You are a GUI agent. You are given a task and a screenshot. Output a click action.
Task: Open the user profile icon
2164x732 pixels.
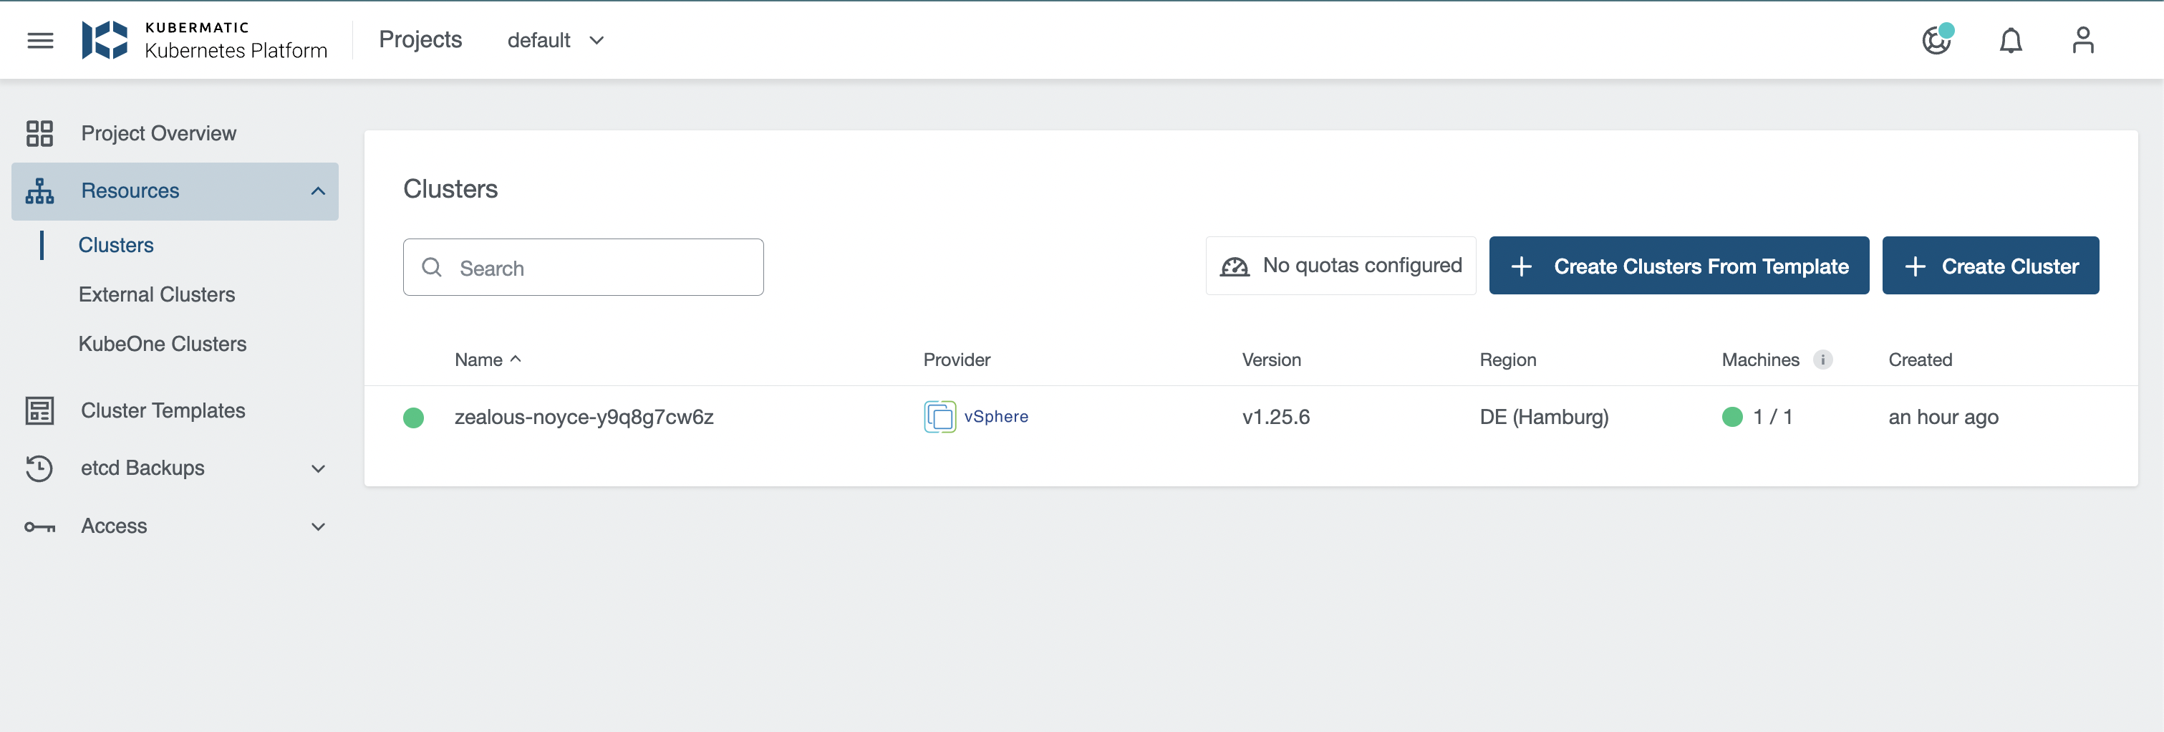pos(2082,40)
